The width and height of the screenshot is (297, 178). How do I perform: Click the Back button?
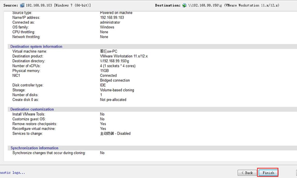click(x=247, y=173)
